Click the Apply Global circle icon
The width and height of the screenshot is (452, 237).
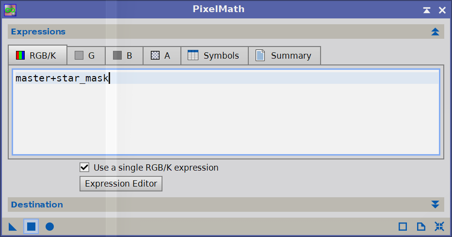click(49, 226)
